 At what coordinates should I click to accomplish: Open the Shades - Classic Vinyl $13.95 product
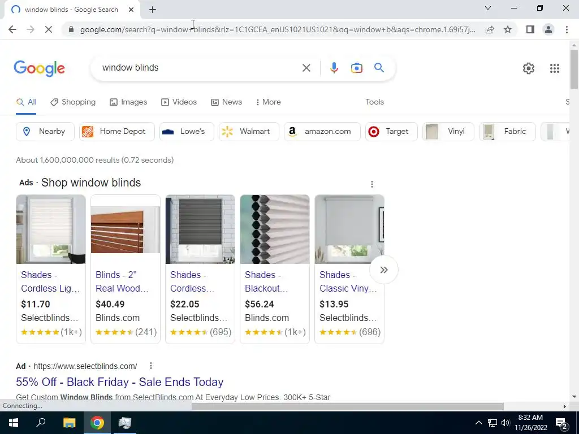pos(348,281)
